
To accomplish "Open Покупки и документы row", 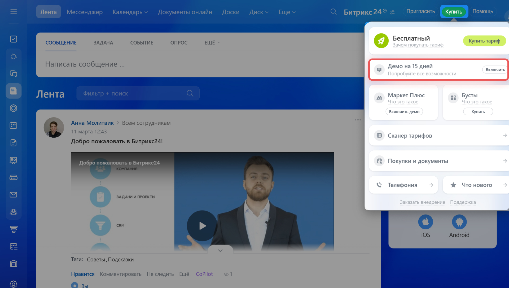I will 439,161.
